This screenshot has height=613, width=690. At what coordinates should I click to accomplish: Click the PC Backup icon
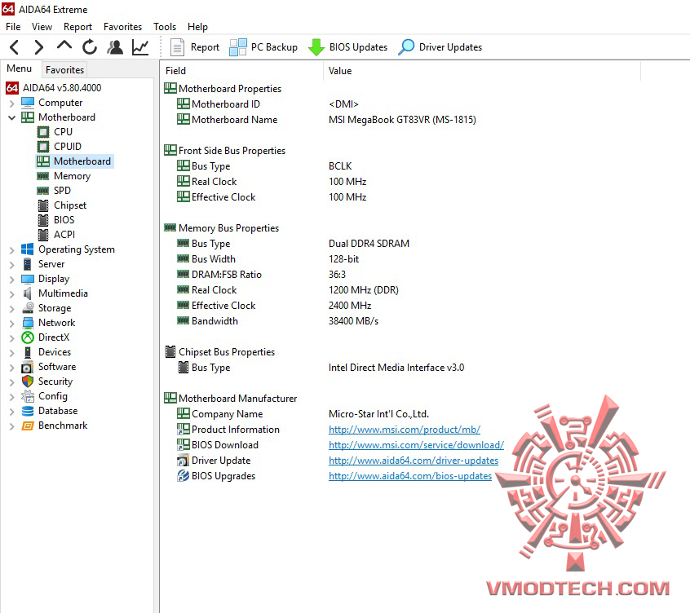click(238, 47)
